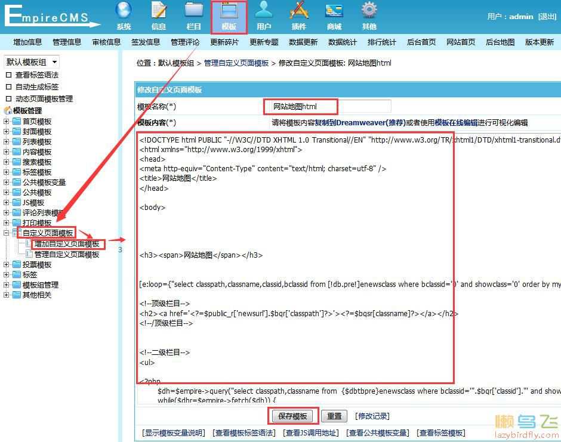Click page icon beside 管理自定义页面模板
This screenshot has height=442, width=561.
click(x=29, y=254)
